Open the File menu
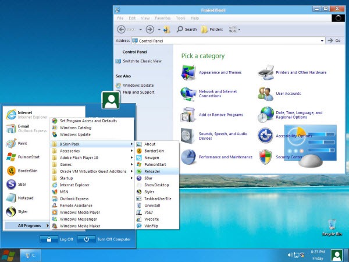The image size is (349, 262). click(x=120, y=18)
